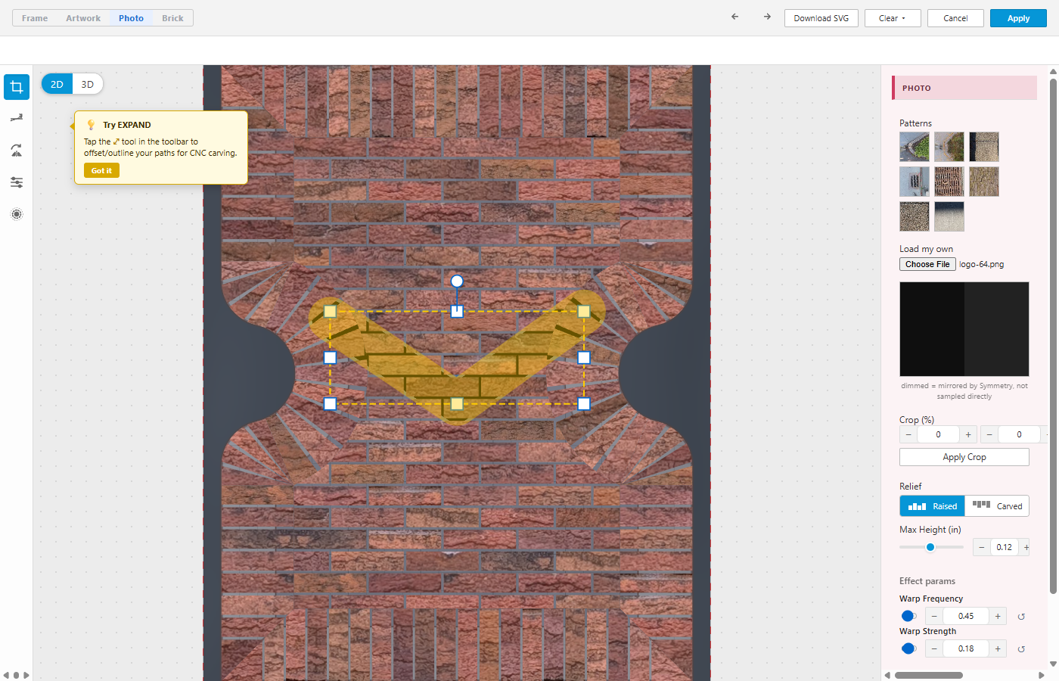This screenshot has width=1059, height=681.
Task: Activate the expand/offset path tool
Action: coord(17,118)
